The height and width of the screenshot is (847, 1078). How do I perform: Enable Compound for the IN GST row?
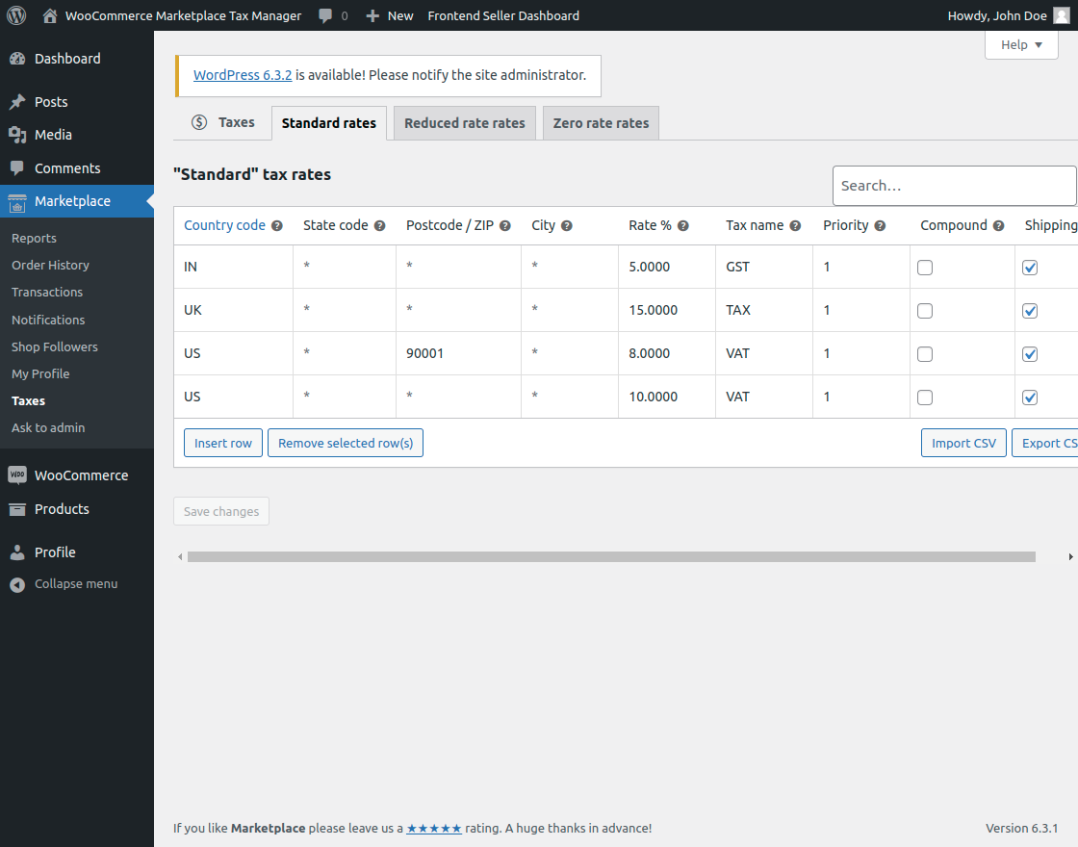[925, 268]
